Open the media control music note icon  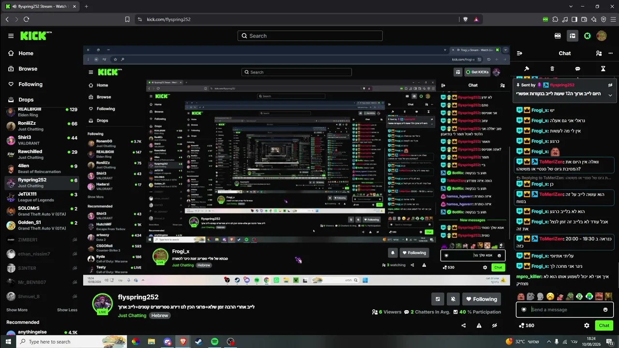coord(565,19)
